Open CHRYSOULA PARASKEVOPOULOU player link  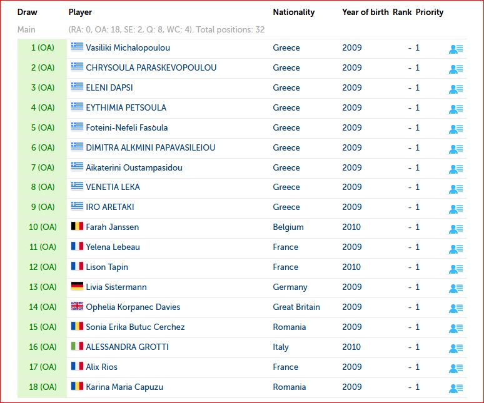(151, 67)
